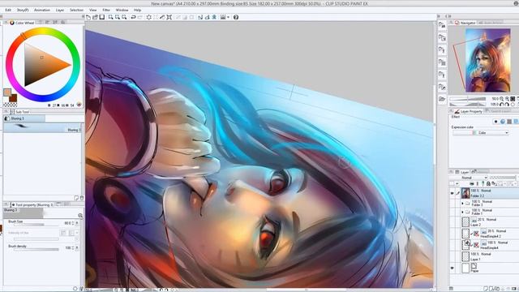The height and width of the screenshot is (292, 519).
Task: Click the Fit to screen icon in Navigator
Action: tap(513, 99)
